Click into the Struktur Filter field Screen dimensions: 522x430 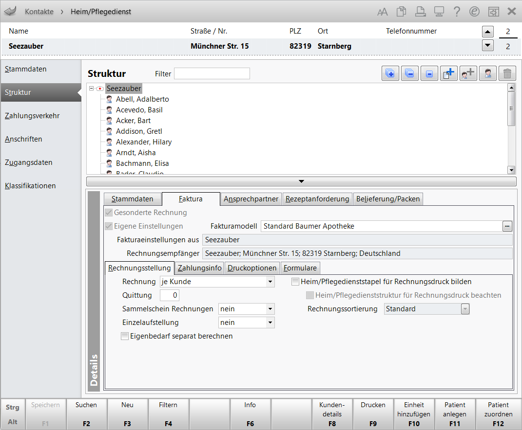(x=212, y=74)
